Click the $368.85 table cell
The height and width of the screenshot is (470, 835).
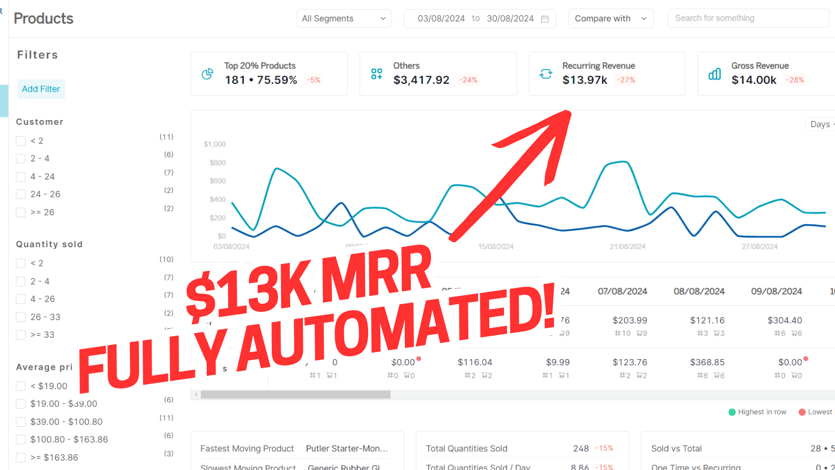707,362
